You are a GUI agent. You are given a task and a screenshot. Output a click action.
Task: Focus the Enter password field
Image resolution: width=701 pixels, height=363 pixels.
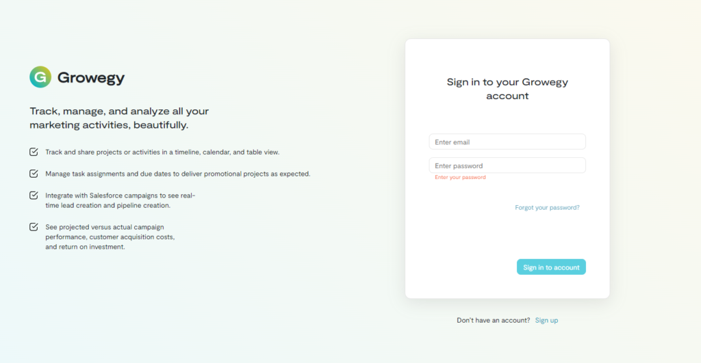coord(507,165)
